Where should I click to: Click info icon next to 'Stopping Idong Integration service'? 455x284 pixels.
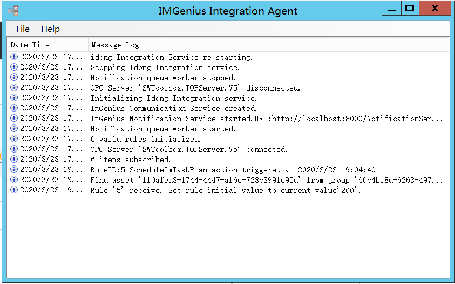pyautogui.click(x=14, y=67)
